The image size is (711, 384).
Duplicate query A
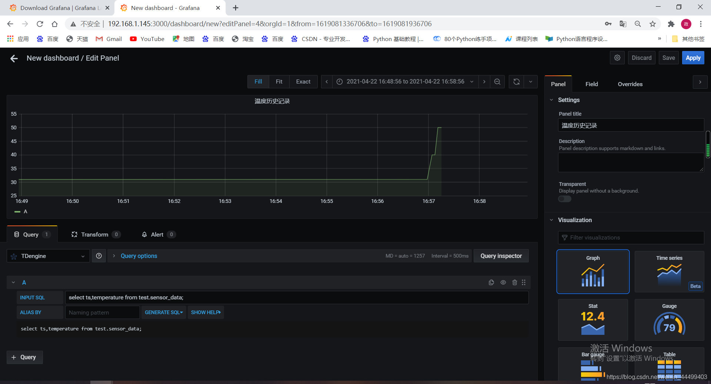[491, 282]
